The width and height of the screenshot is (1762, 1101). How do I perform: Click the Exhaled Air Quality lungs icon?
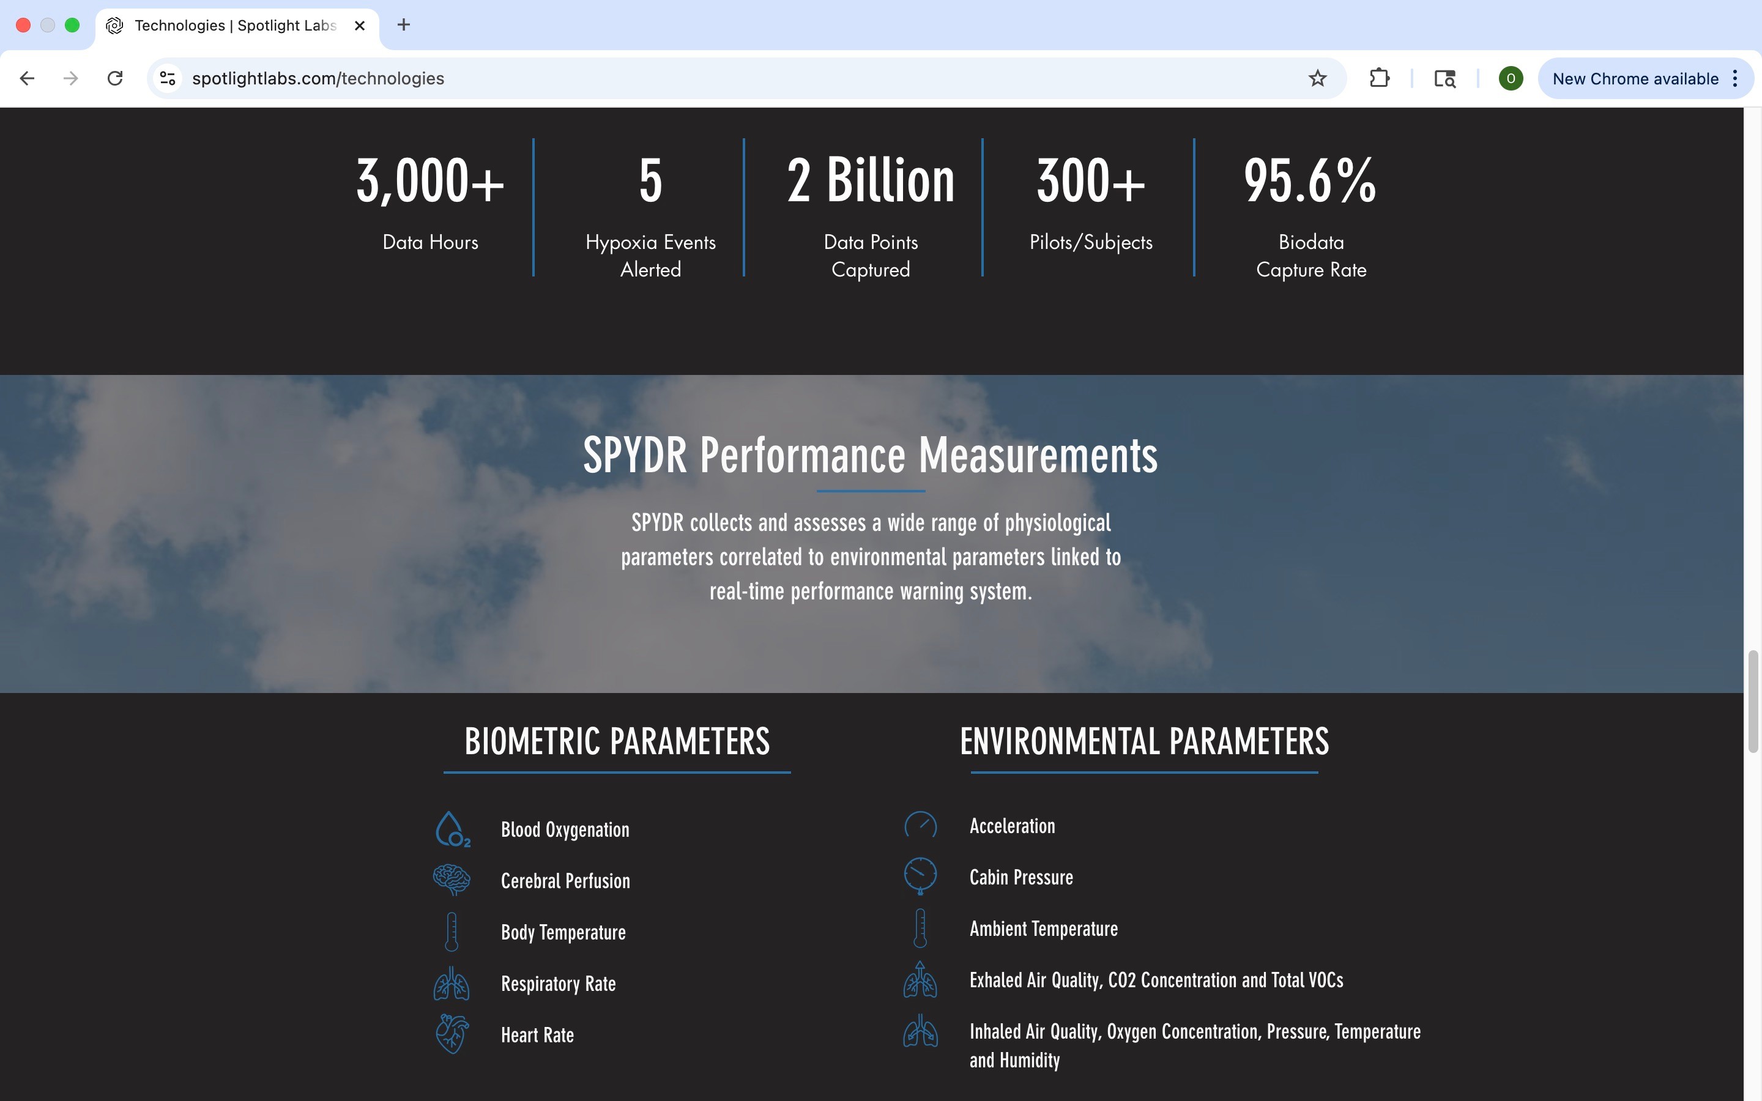click(920, 980)
